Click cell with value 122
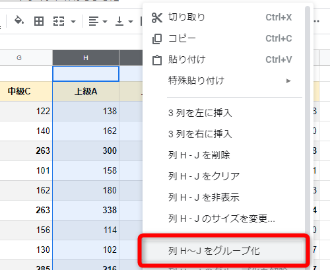Screen dimensions: 330x270 click(26, 111)
